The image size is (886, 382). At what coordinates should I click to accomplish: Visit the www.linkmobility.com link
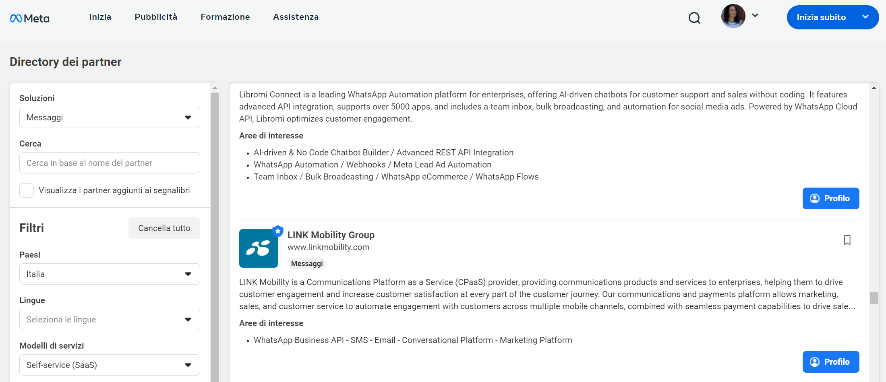coord(328,247)
